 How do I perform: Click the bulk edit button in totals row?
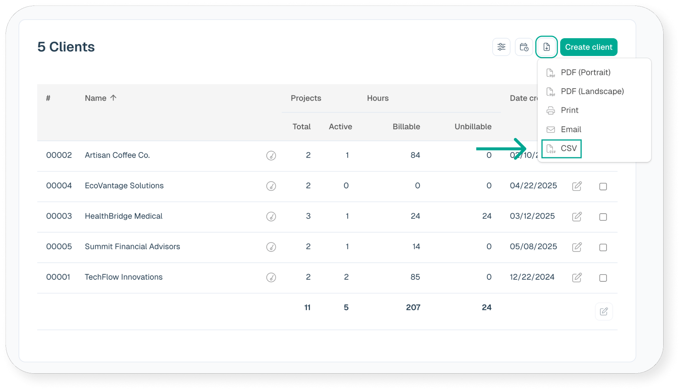click(x=604, y=312)
